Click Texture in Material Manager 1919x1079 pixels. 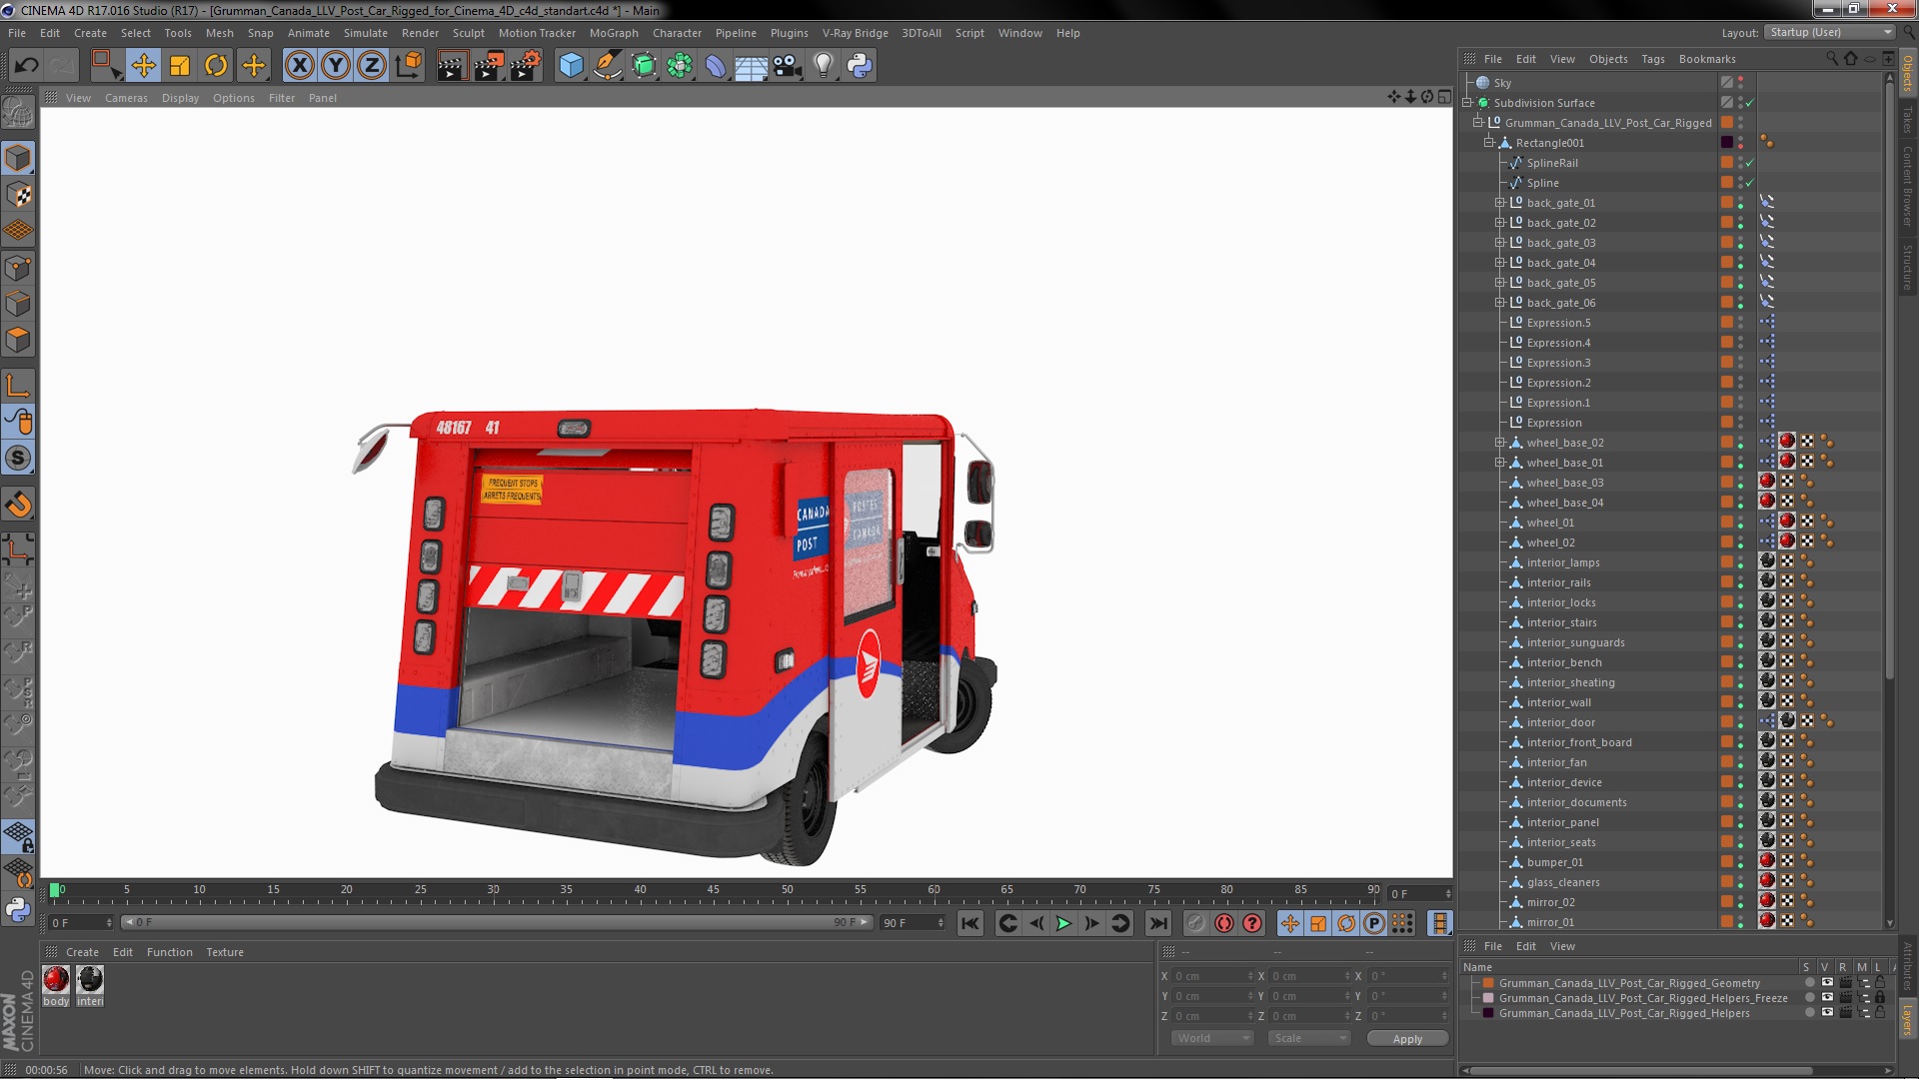[225, 952]
